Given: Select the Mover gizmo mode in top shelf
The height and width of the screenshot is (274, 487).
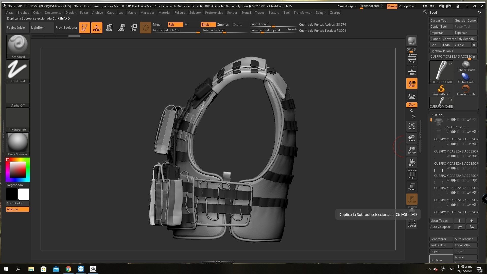Looking at the screenshot, I should 109,27.
